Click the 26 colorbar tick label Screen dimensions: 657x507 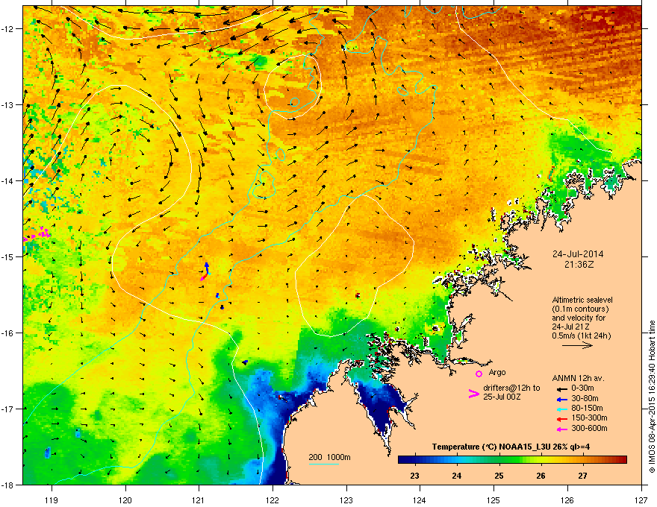pos(541,476)
